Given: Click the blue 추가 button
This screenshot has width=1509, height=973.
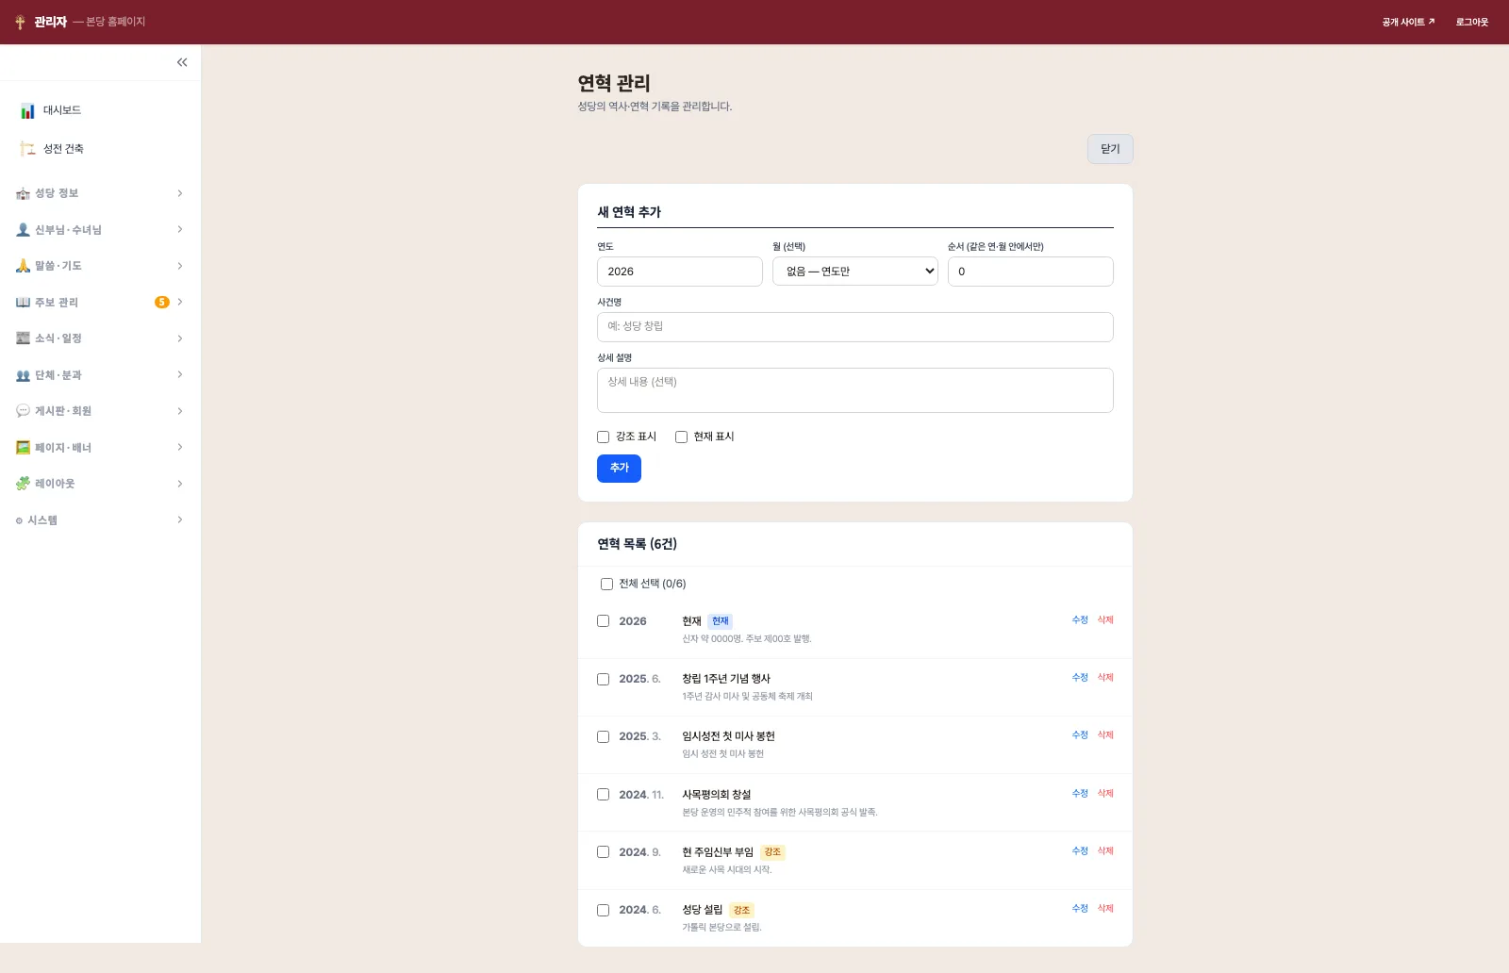Looking at the screenshot, I should coord(619,469).
